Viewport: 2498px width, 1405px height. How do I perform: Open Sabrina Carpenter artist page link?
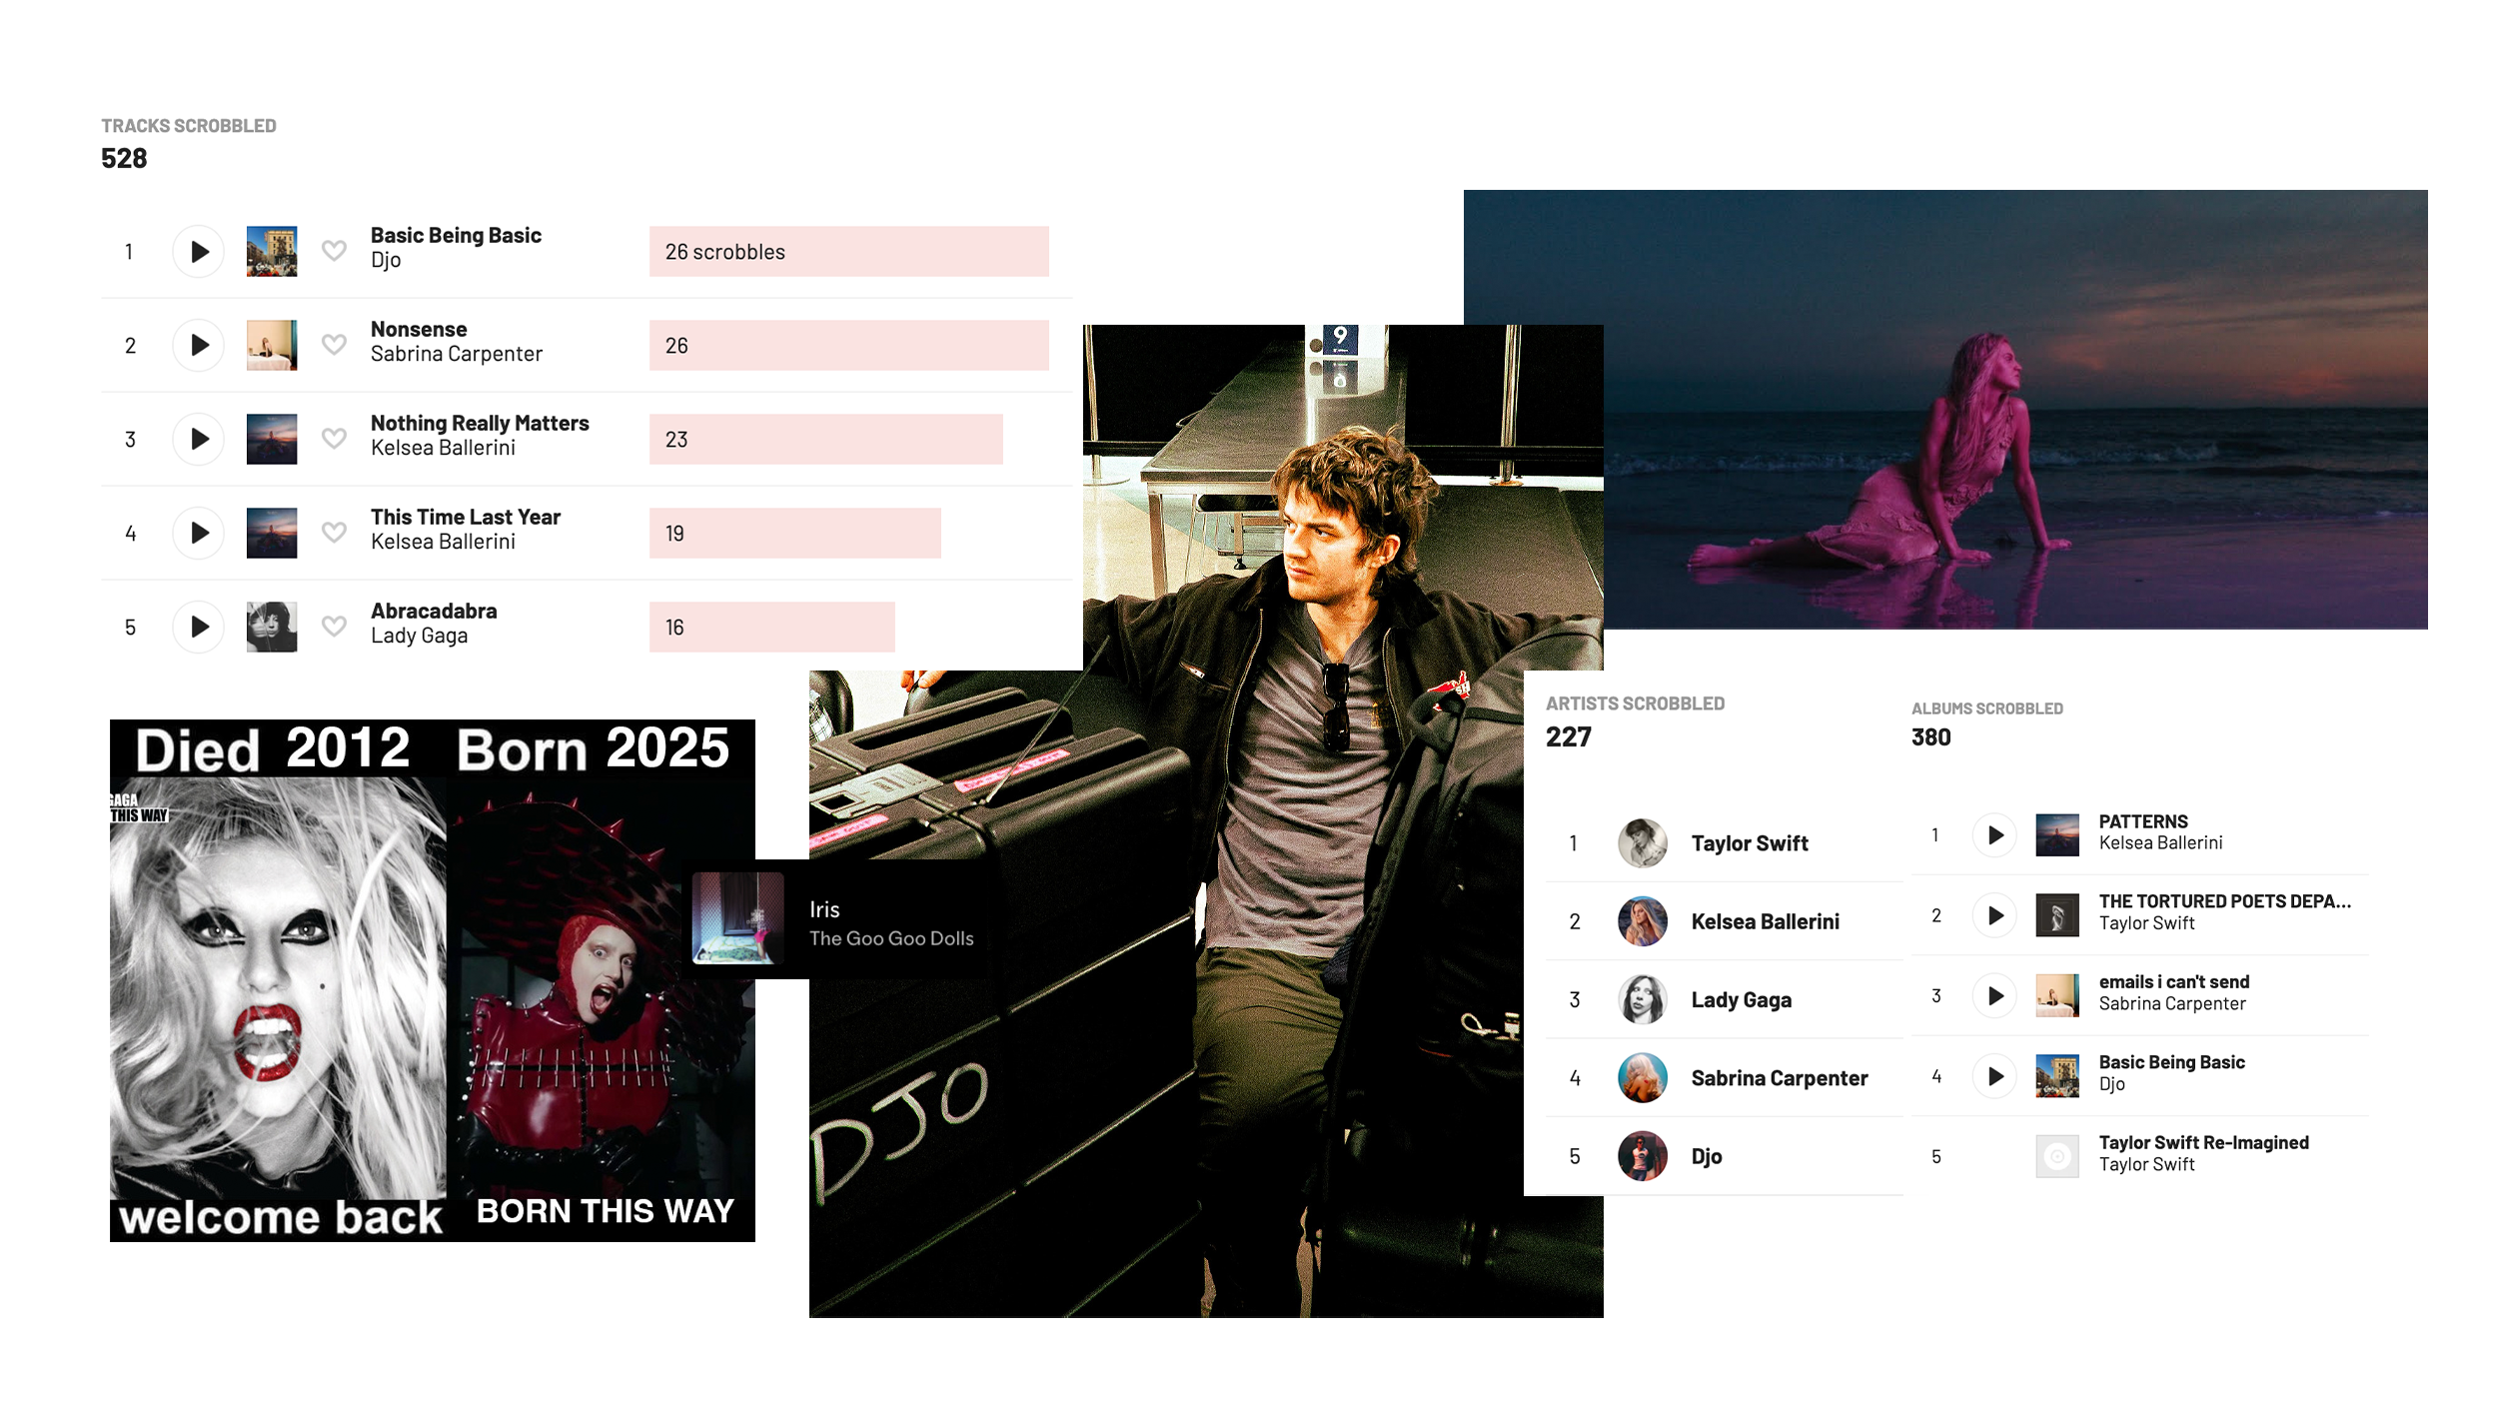(1779, 1078)
